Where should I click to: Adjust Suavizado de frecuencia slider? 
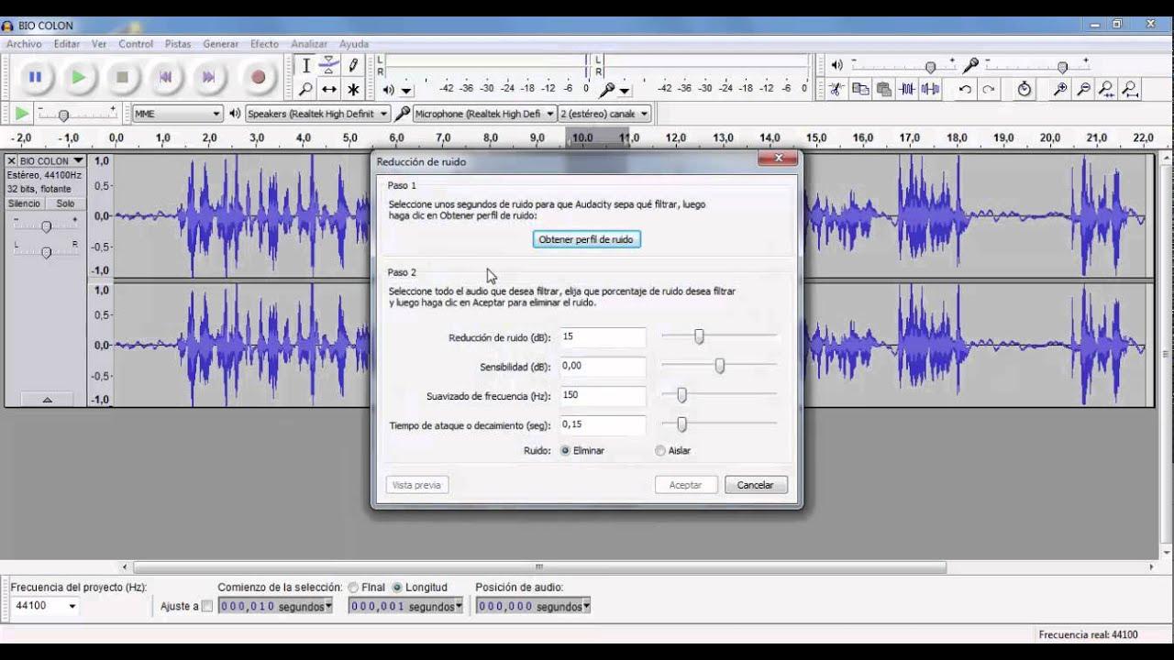click(x=681, y=395)
